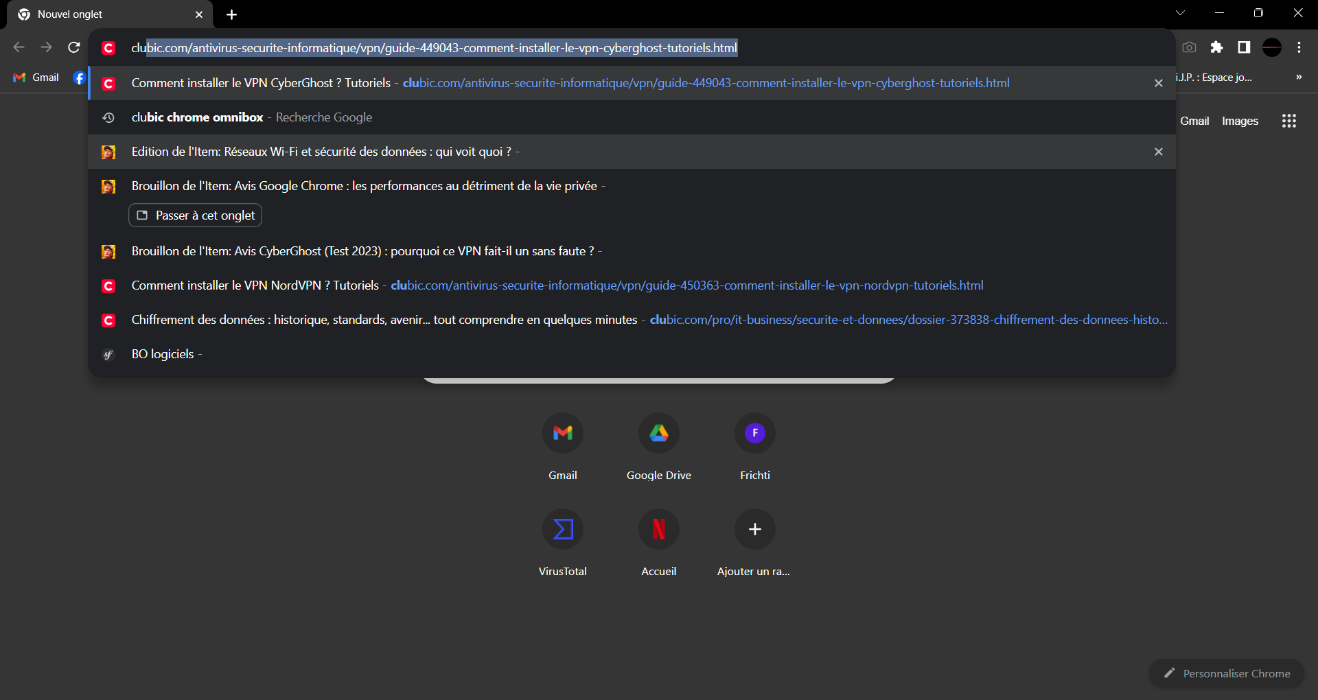
Task: Select the BO logiciels suggestion
Action: click(x=632, y=354)
